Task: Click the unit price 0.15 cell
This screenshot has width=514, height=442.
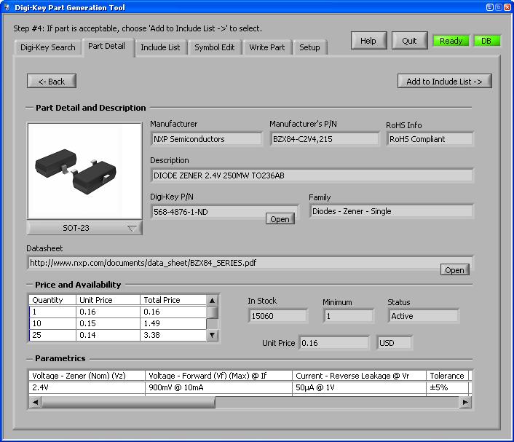Action: tap(108, 323)
